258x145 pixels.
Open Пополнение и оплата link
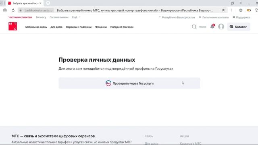pyautogui.click(x=214, y=17)
